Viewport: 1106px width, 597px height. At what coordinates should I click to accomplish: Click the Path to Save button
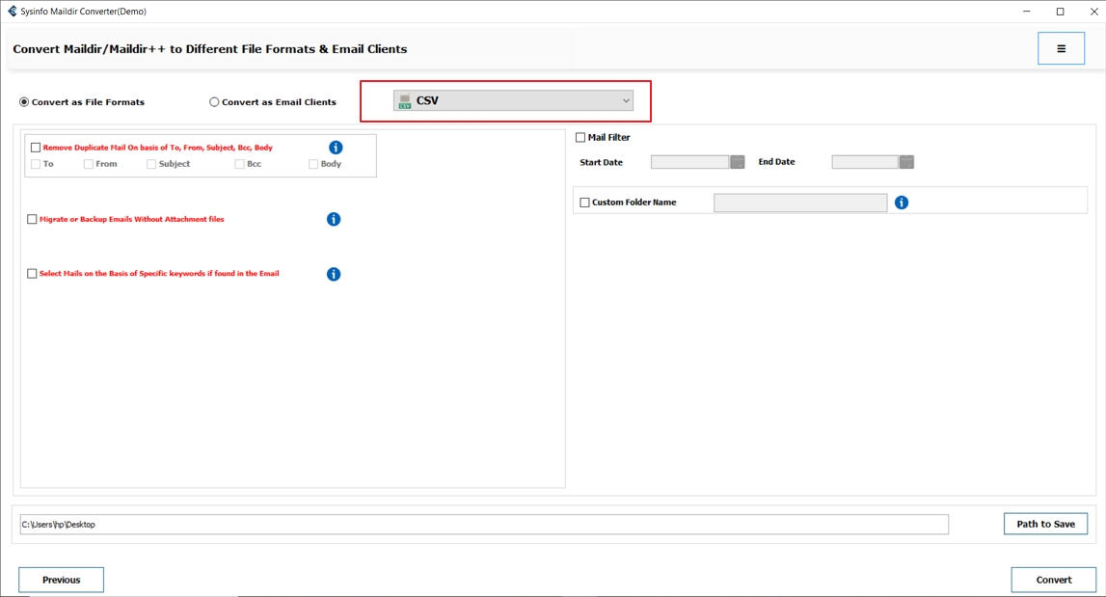click(x=1045, y=524)
